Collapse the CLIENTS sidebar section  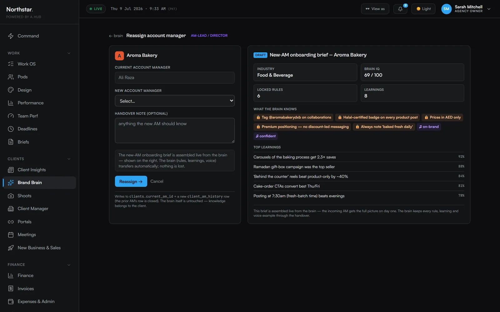(x=69, y=159)
